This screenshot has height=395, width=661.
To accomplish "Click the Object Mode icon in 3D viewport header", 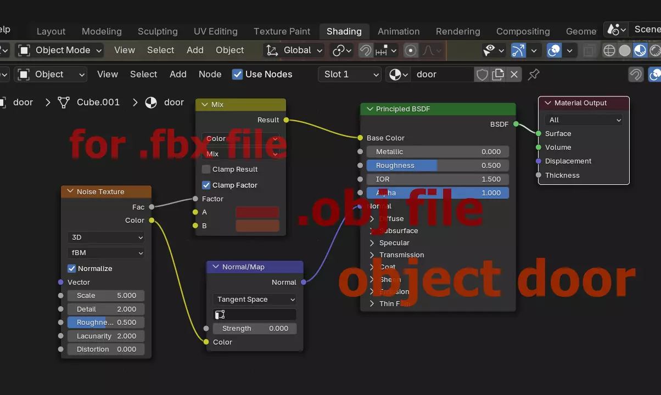I will point(24,50).
